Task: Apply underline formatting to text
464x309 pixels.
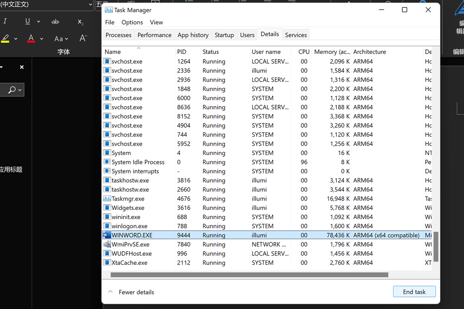Action: click(x=27, y=22)
